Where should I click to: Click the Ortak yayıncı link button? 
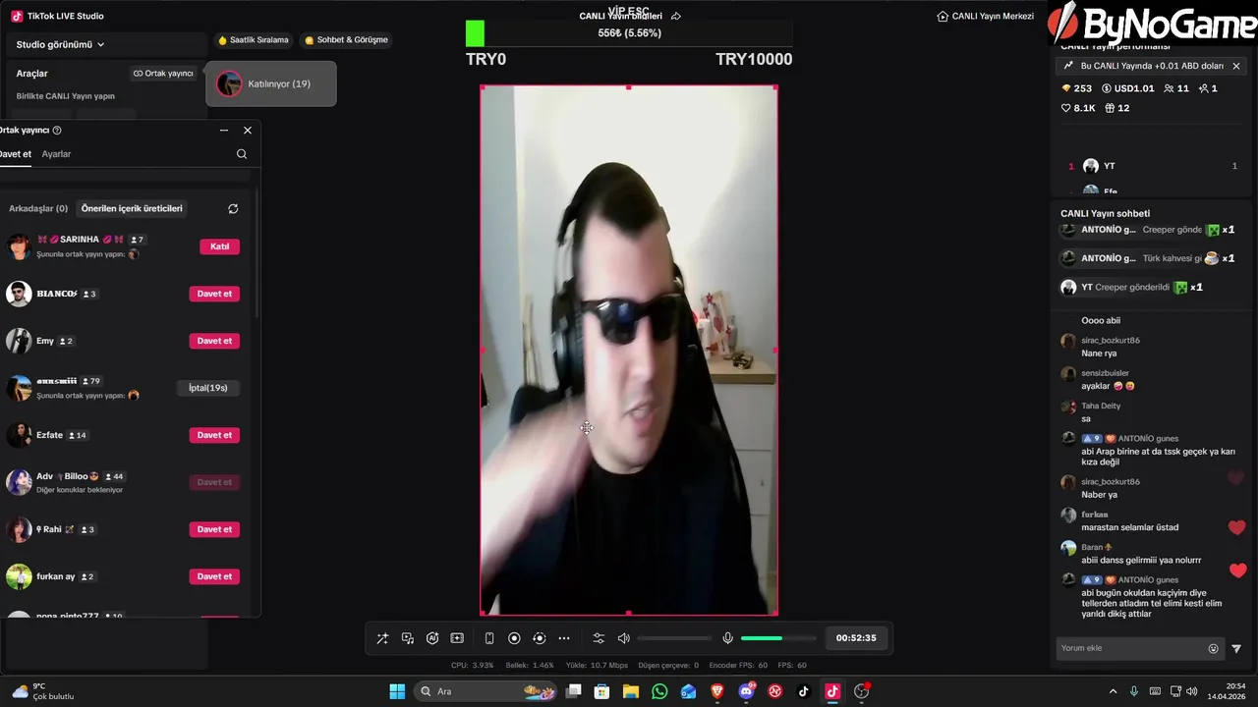[x=163, y=74]
